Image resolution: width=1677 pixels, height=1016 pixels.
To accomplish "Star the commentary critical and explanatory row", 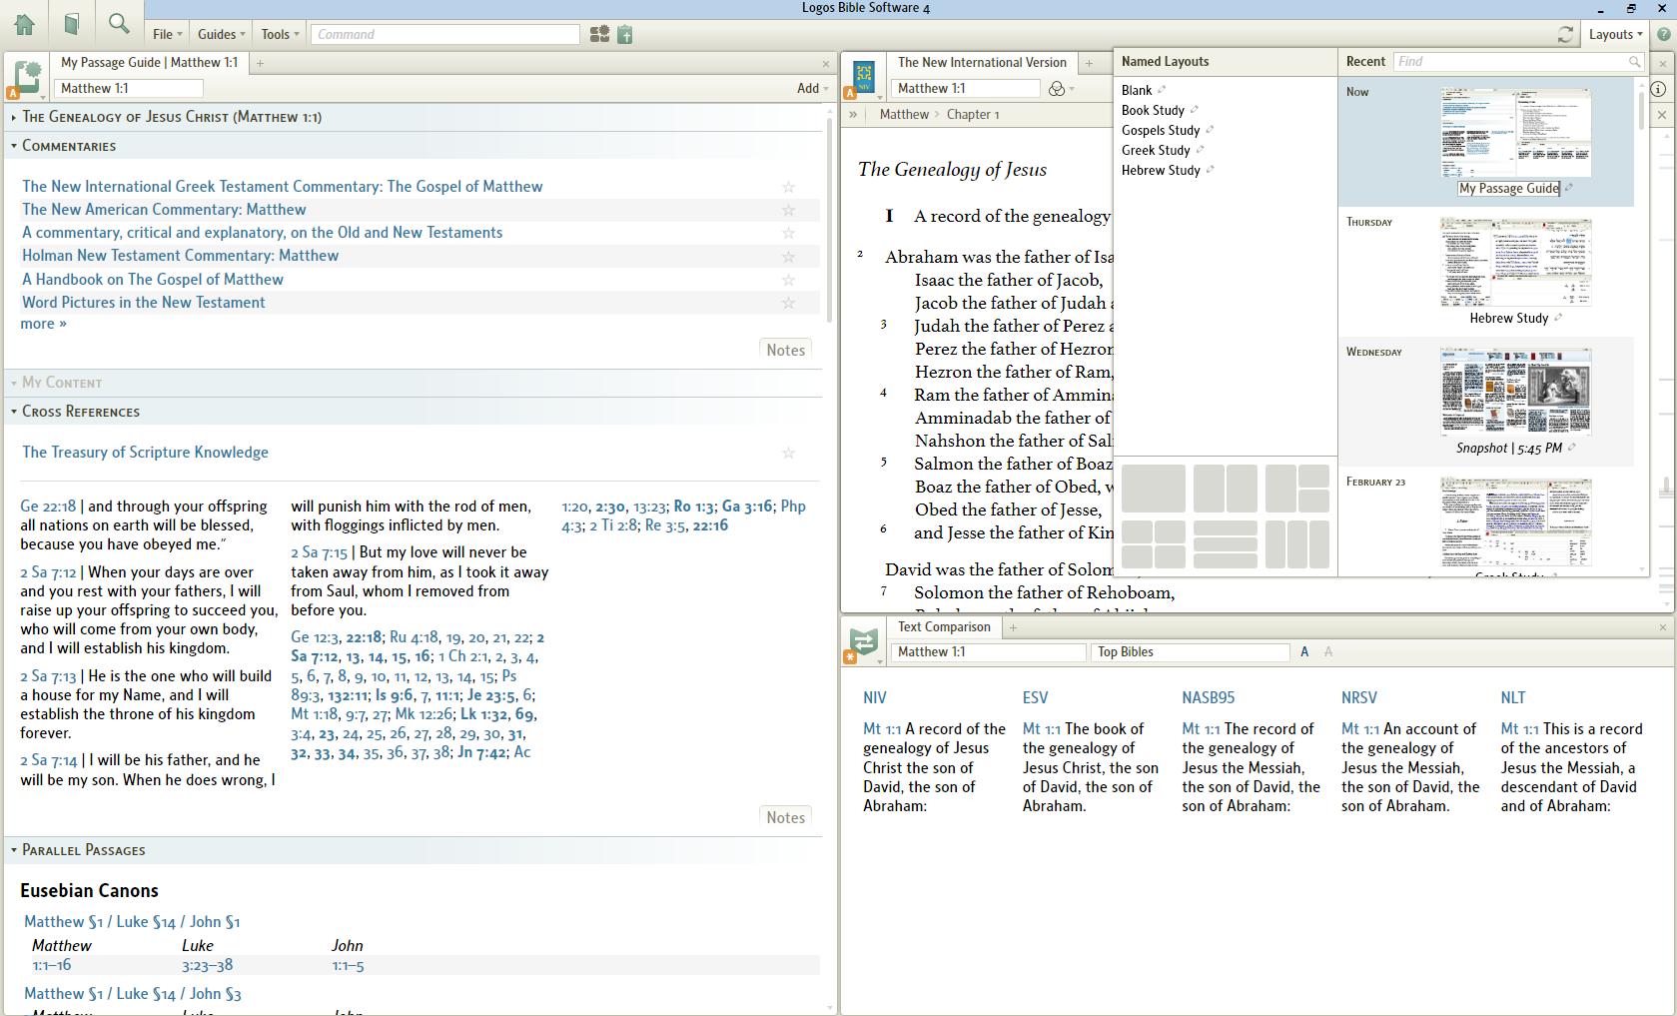I will pyautogui.click(x=788, y=233).
